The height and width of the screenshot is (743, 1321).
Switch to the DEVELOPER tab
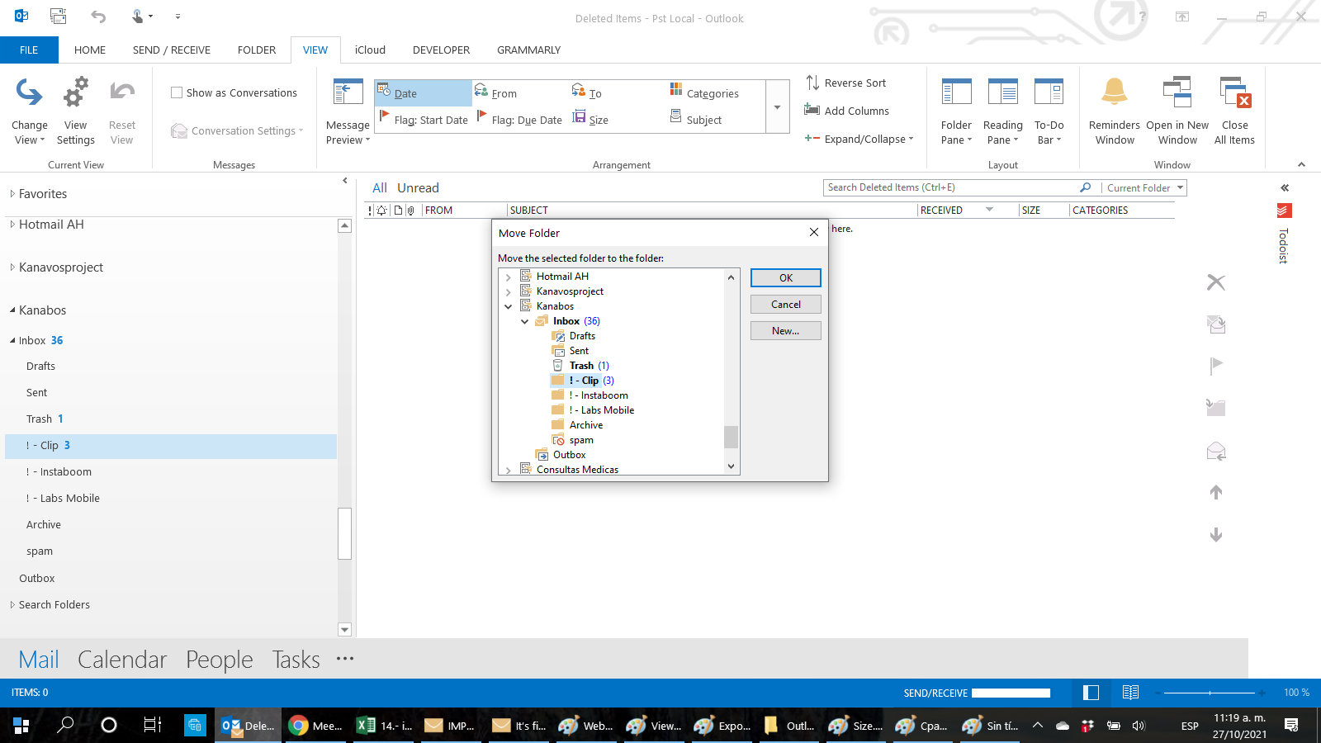pyautogui.click(x=441, y=50)
